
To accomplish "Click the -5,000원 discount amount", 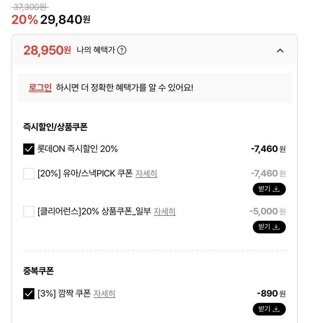I will point(267,211).
